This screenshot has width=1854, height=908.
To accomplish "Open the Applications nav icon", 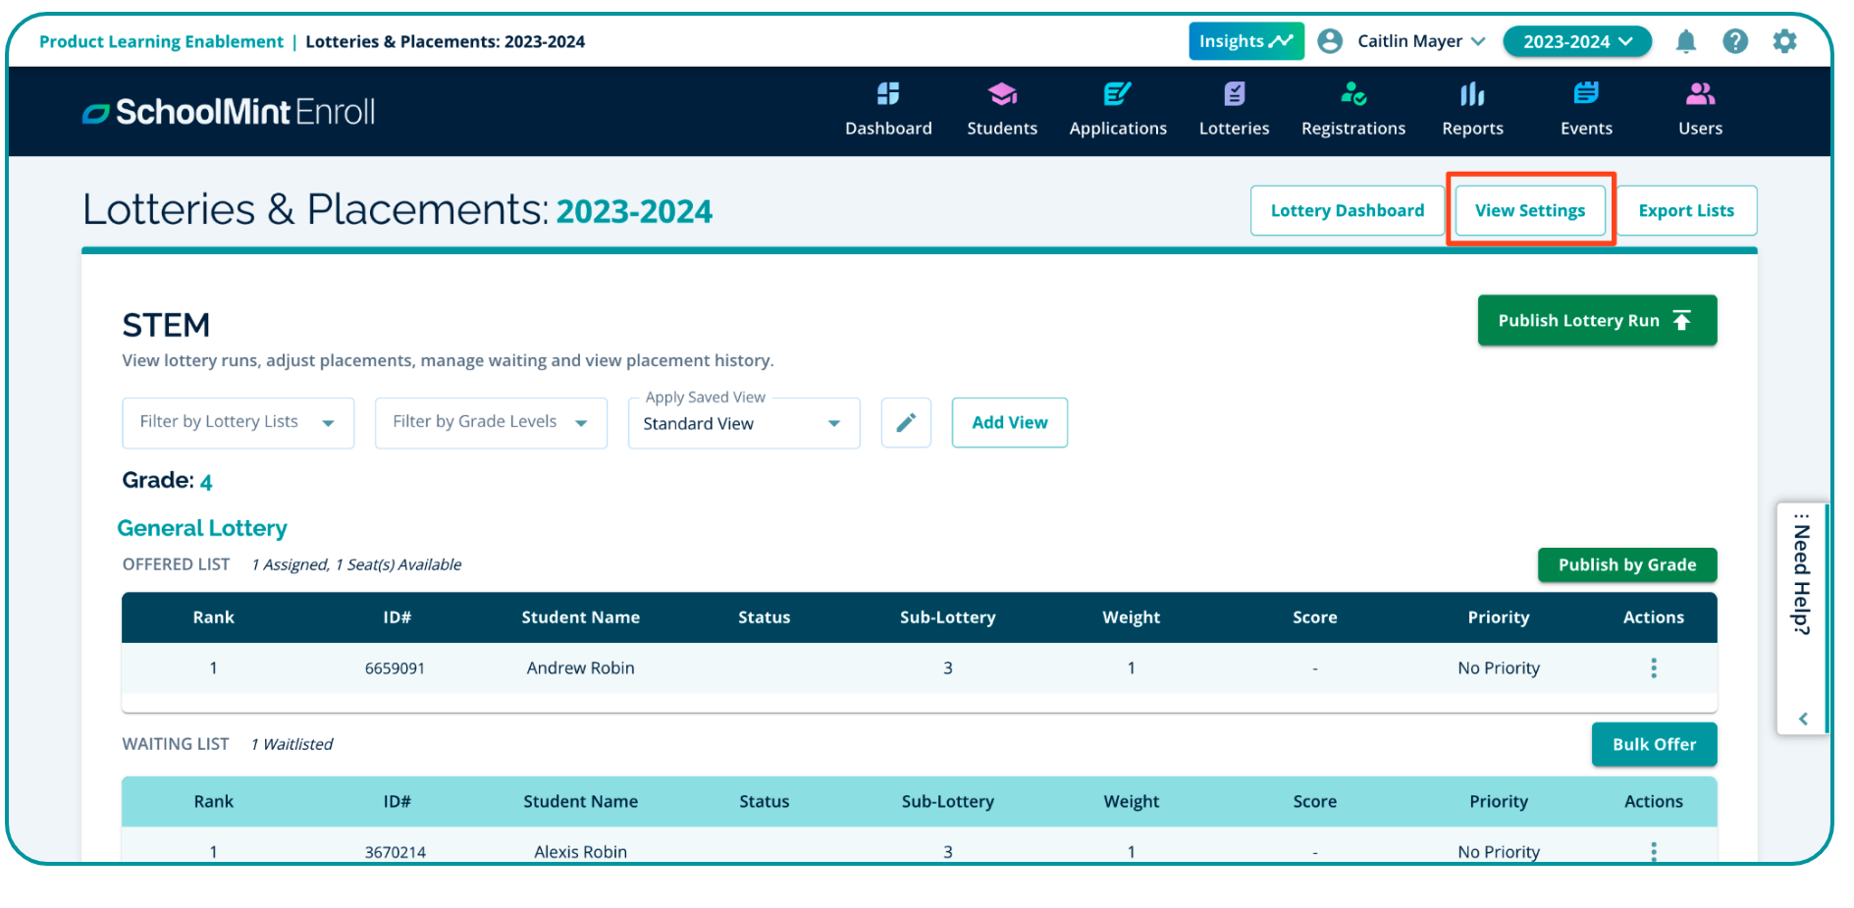I will [x=1117, y=94].
